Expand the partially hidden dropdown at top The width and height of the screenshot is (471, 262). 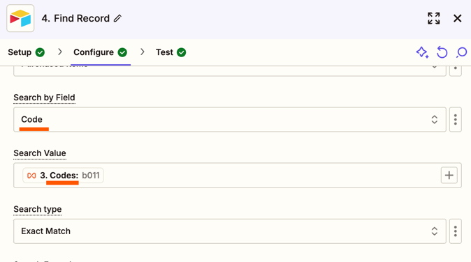coord(230,70)
